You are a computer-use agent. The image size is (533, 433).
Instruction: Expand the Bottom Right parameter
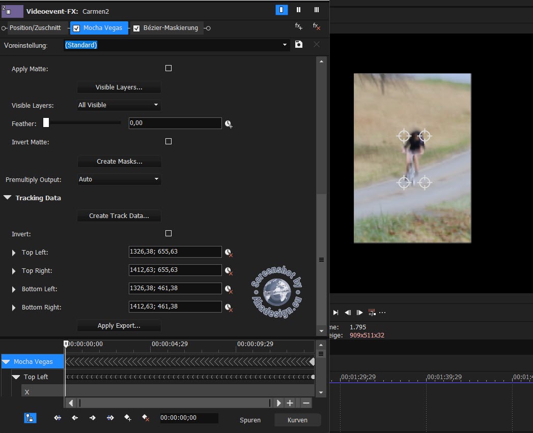coord(14,307)
